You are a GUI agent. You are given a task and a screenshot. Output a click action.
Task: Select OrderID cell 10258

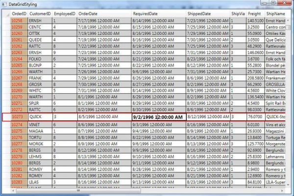(x=19, y=21)
